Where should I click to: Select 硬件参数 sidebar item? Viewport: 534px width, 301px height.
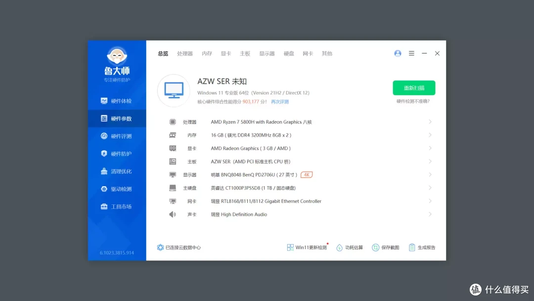coord(117,119)
